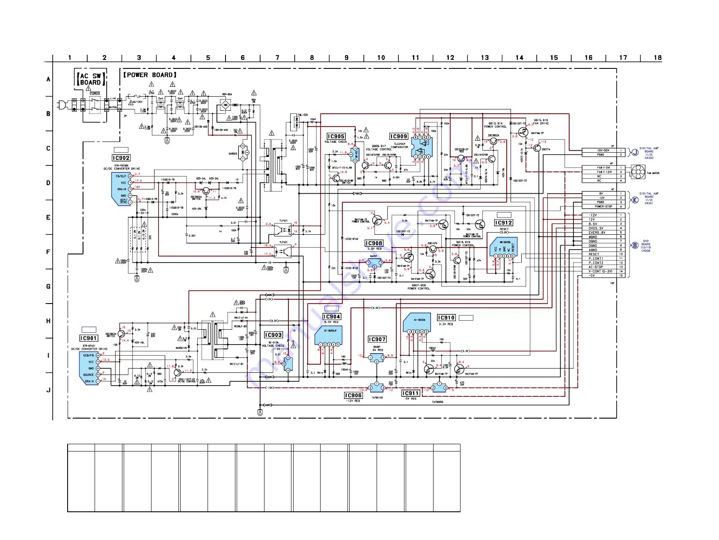Image resolution: width=719 pixels, height=540 pixels.
Task: Click the POWER BOARD title
Action: coord(150,75)
